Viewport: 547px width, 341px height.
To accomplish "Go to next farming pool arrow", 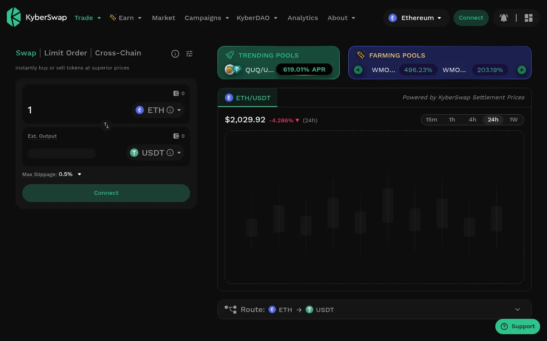I will coord(522,70).
